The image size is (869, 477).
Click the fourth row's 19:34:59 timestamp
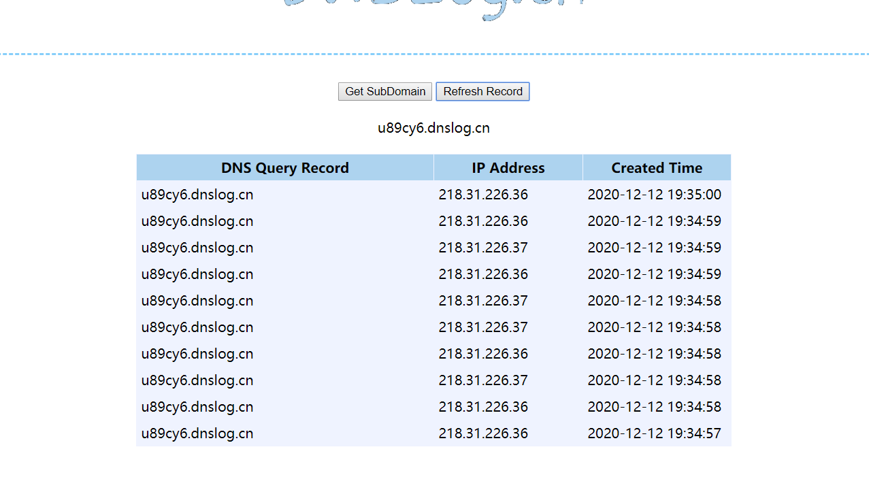[654, 274]
